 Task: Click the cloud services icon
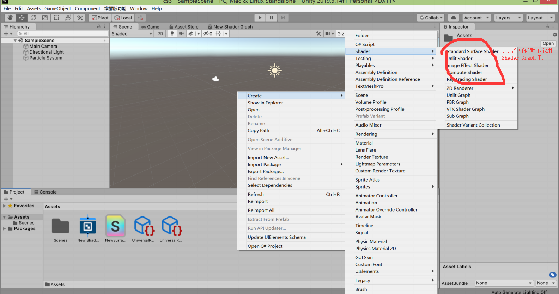pyautogui.click(x=454, y=18)
